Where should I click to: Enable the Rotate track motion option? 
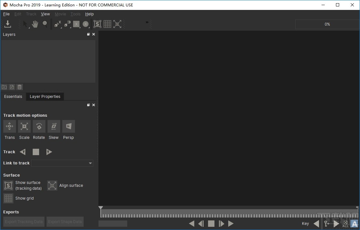[x=39, y=126]
